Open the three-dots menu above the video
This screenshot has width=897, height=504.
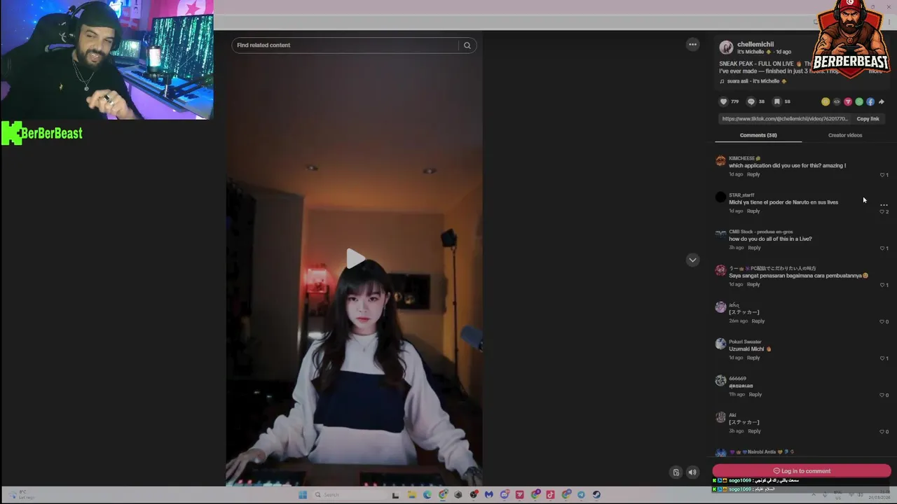(x=692, y=45)
